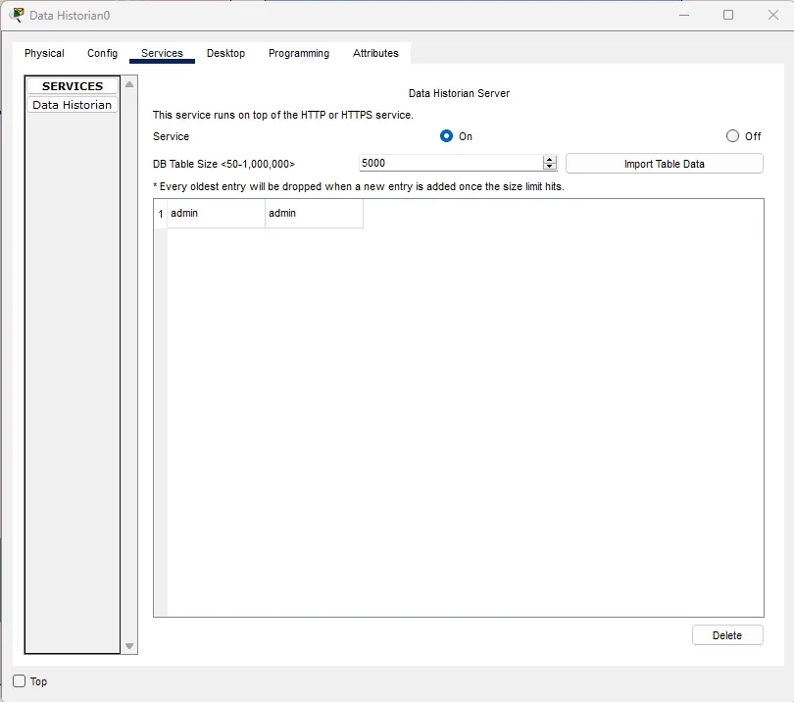Switch to the Desktop tab

(225, 53)
